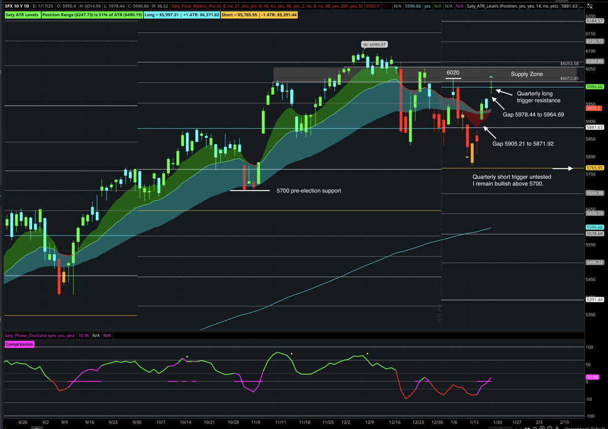This screenshot has height=429, width=608.
Task: Open the 1D timeframe selector
Action: [26, 6]
